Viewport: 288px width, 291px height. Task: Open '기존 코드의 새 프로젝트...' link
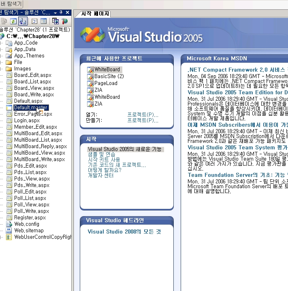click(x=117, y=165)
